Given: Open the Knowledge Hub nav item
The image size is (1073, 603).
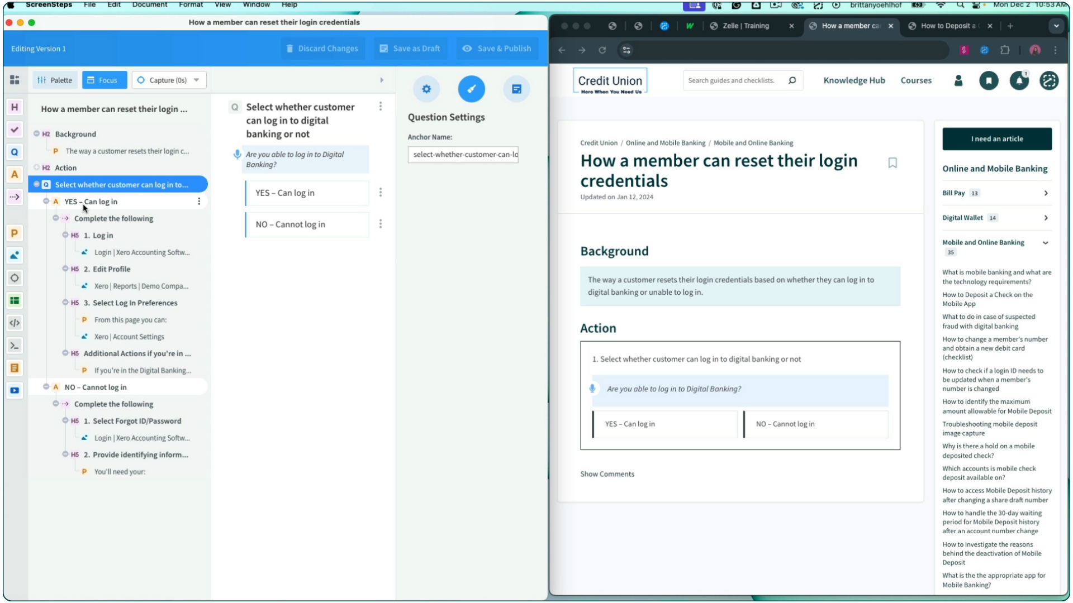Looking at the screenshot, I should (x=854, y=80).
